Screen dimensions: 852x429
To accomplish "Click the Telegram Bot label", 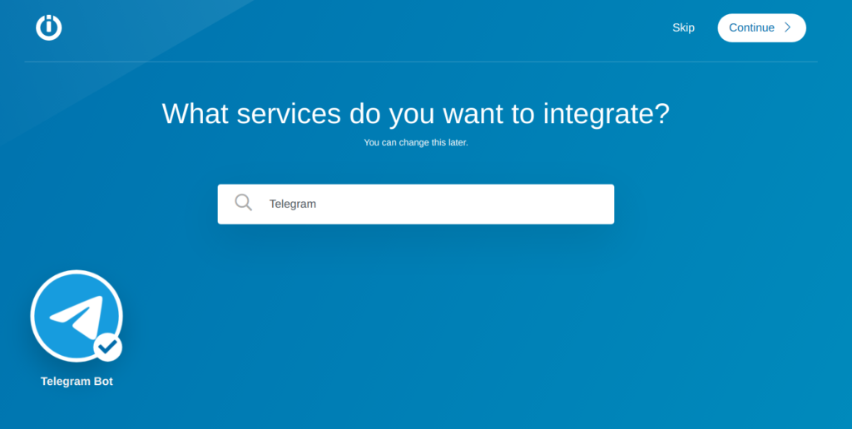I will click(77, 382).
